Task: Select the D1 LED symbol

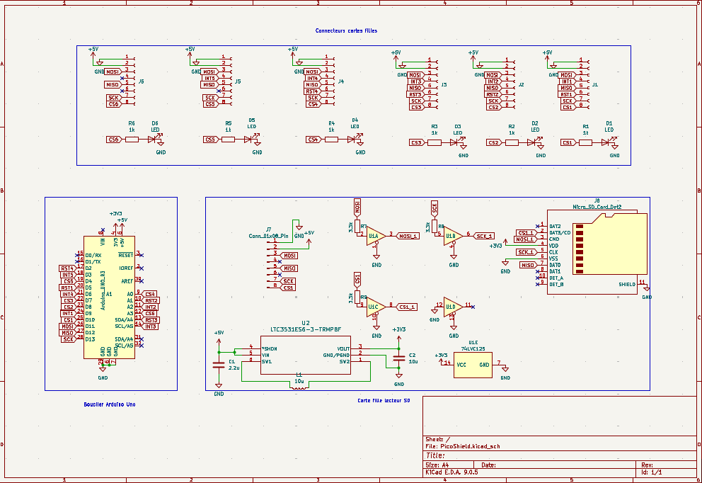Action: pos(606,142)
